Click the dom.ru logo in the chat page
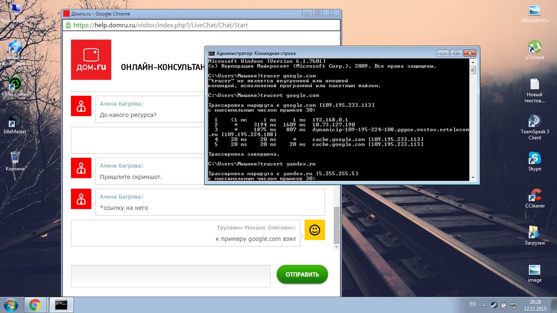The width and height of the screenshot is (557, 313). click(x=91, y=60)
